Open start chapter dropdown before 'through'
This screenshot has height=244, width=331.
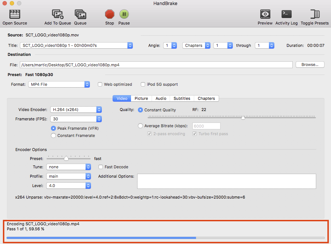pos(223,45)
